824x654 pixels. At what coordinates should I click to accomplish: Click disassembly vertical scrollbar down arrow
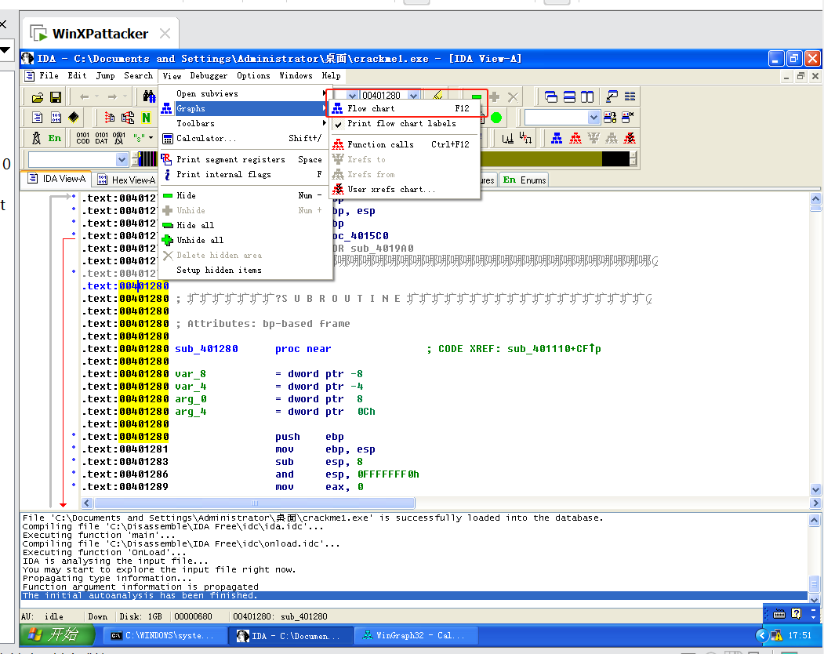click(815, 490)
